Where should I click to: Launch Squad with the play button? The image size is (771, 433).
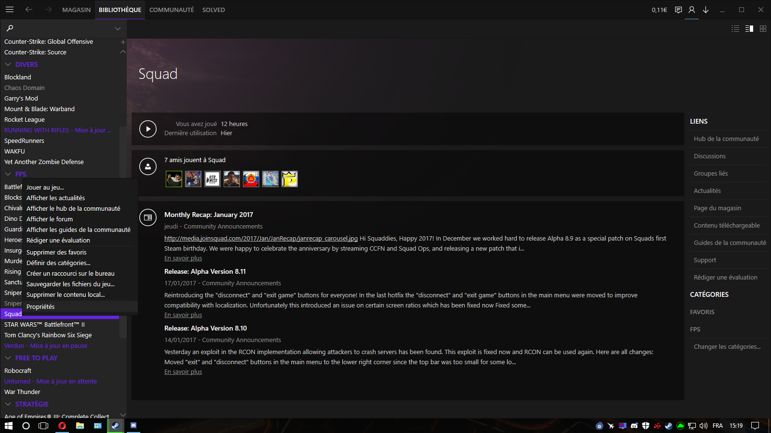pyautogui.click(x=148, y=129)
